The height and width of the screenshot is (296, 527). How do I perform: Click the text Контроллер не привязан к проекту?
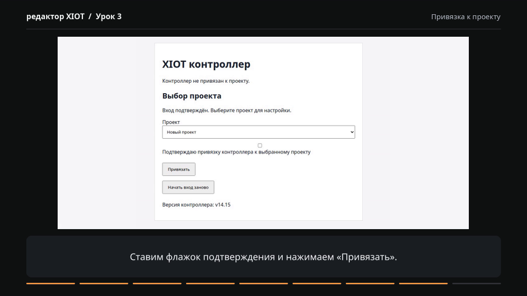pyautogui.click(x=206, y=81)
